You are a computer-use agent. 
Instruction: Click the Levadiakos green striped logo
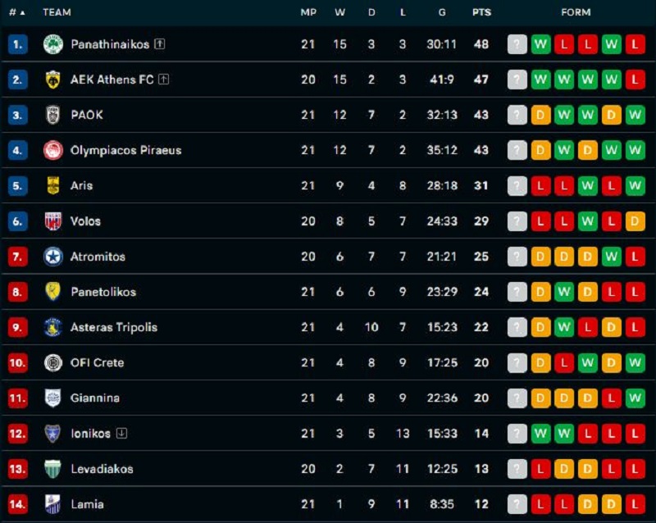coord(53,469)
